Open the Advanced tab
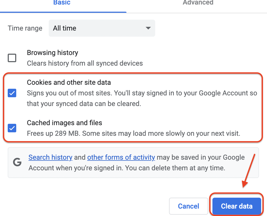Viewport: 267px width, 216px height. (198, 3)
